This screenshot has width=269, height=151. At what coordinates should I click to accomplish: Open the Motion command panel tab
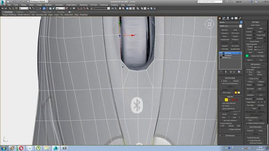(232, 18)
